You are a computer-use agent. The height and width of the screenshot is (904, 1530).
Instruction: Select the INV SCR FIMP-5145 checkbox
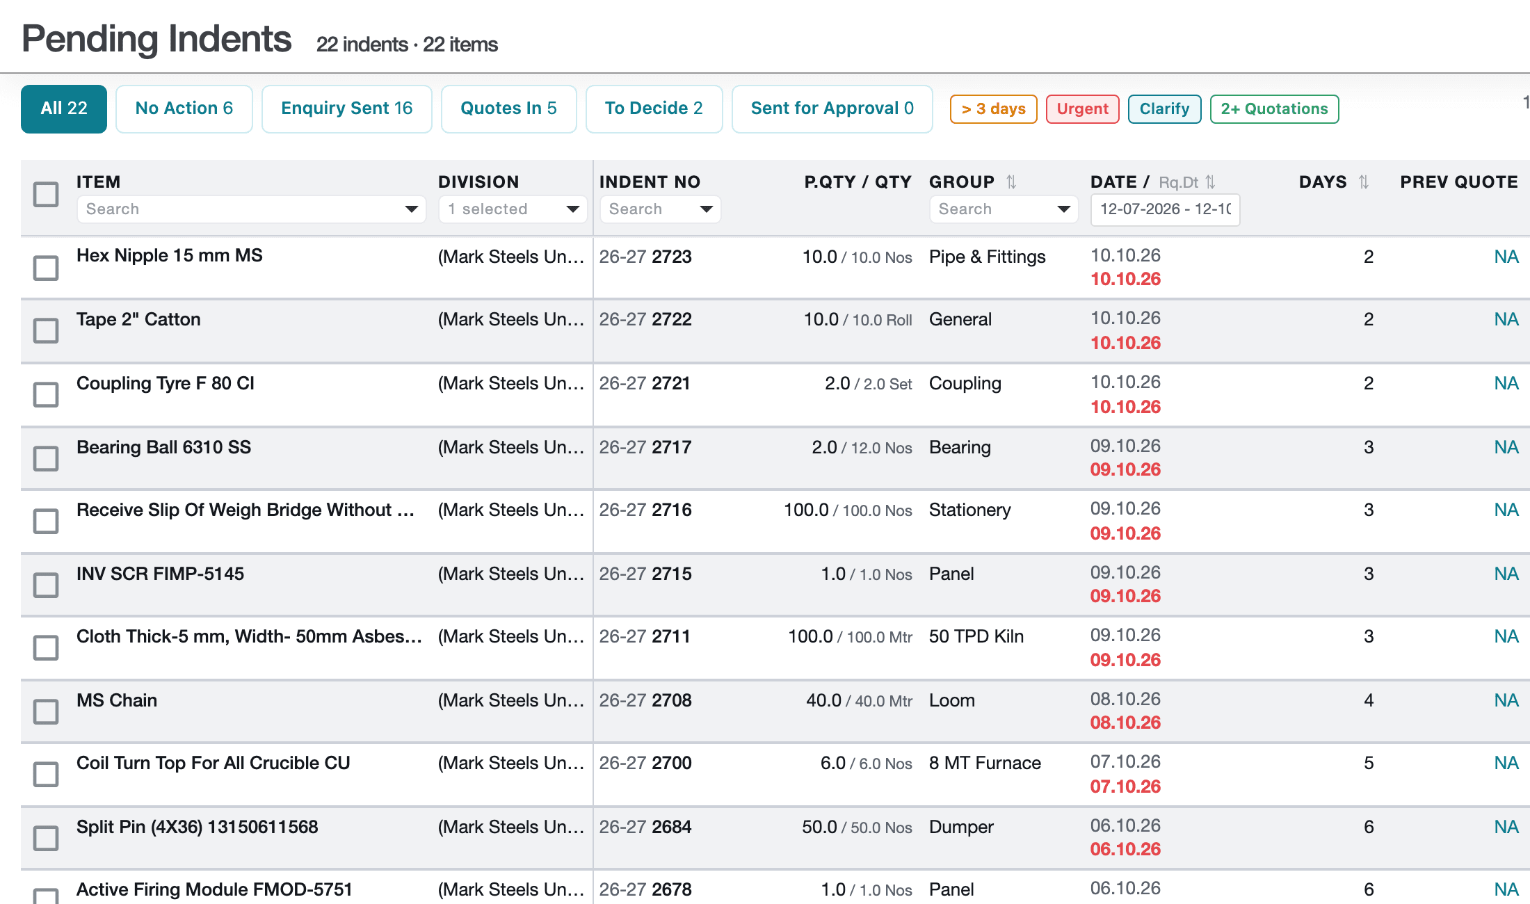tap(46, 586)
